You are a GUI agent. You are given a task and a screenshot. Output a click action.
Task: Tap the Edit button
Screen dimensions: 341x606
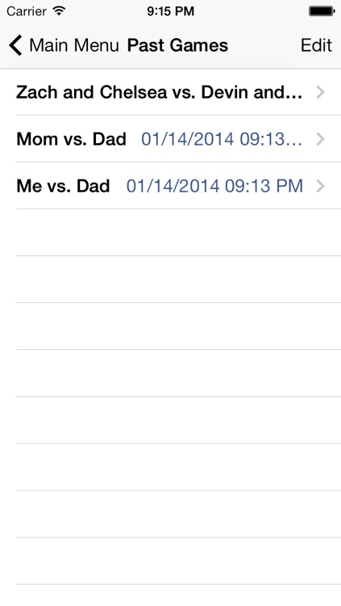[x=316, y=45]
